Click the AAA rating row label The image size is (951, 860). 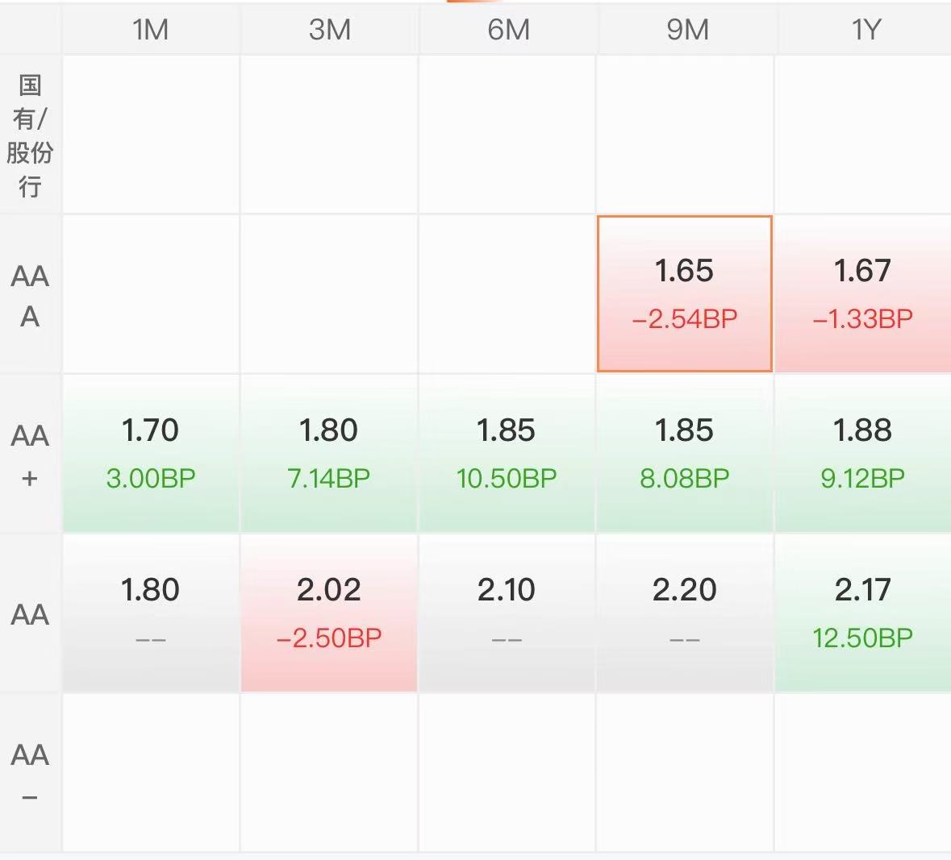(30, 295)
